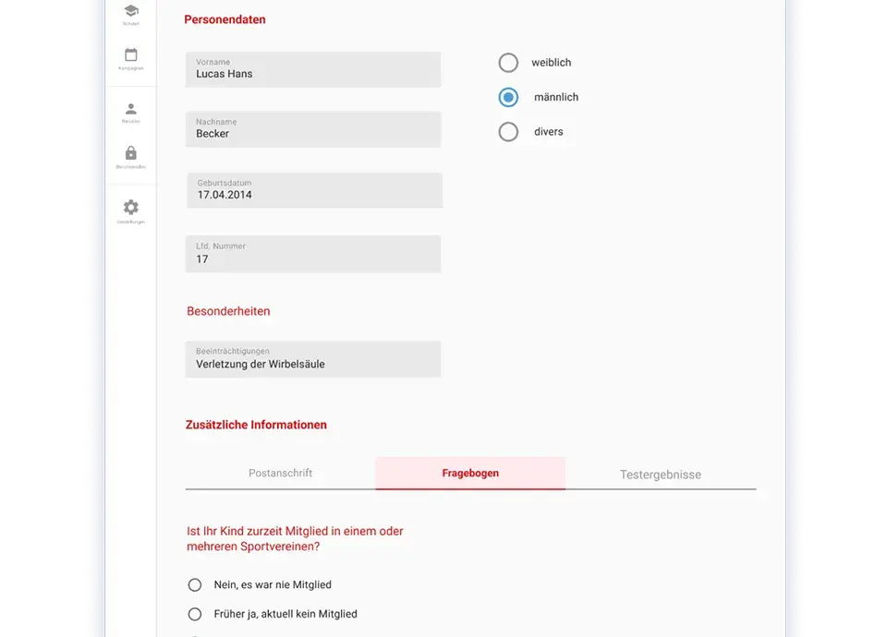887x637 pixels.
Task: Open the Schulen graduation cap icon
Action: [x=131, y=11]
